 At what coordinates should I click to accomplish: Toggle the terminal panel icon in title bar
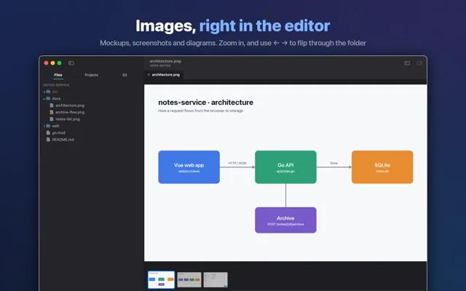tap(407, 63)
